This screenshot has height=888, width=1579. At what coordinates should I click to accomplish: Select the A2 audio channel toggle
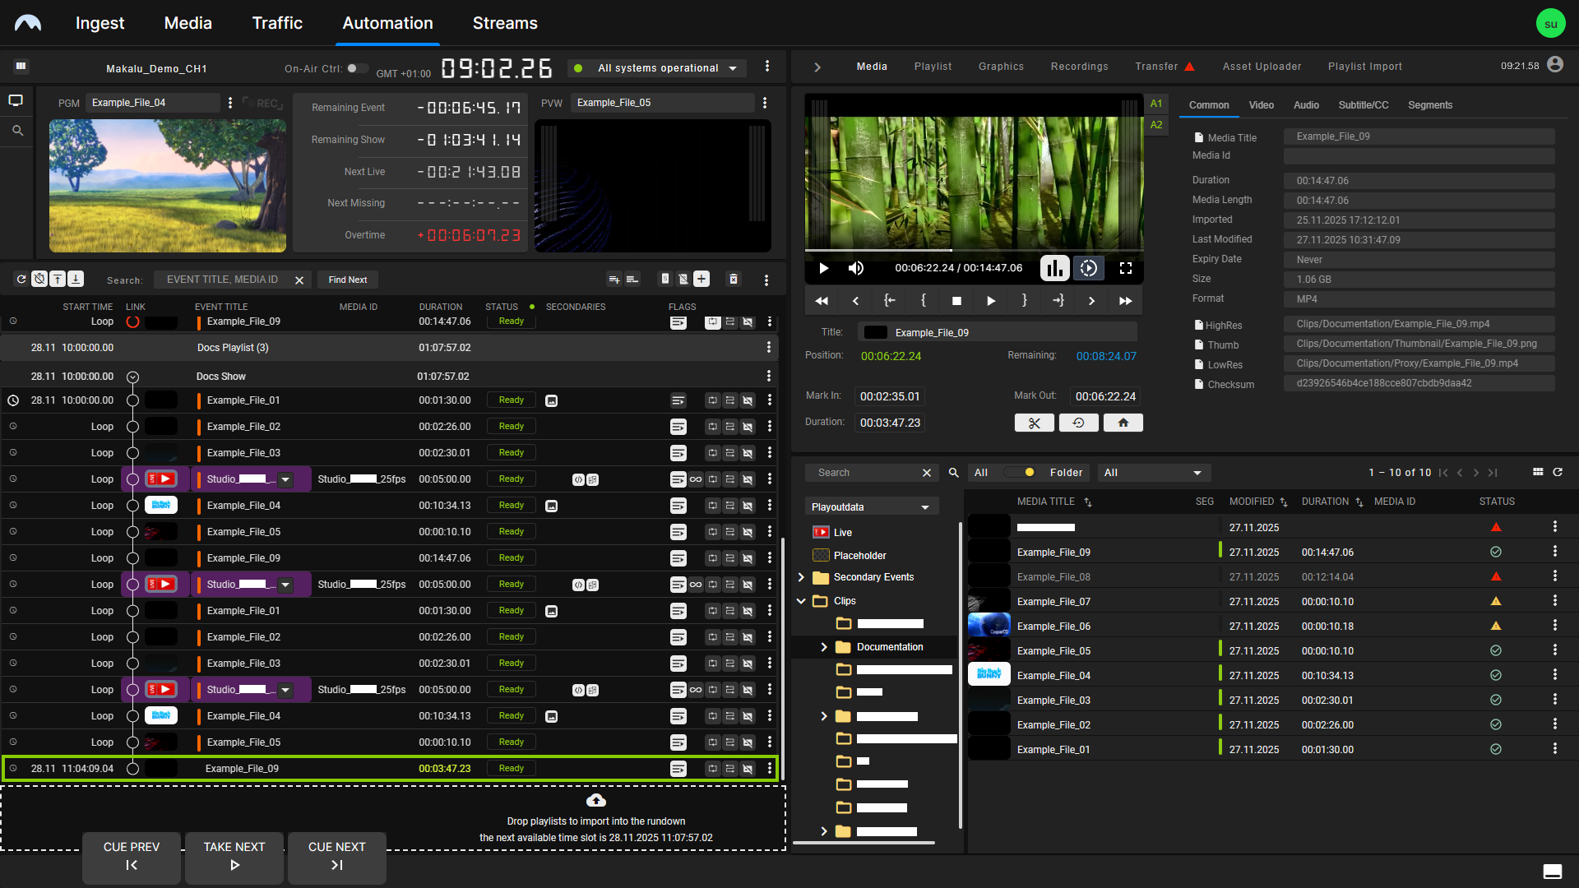pos(1156,125)
